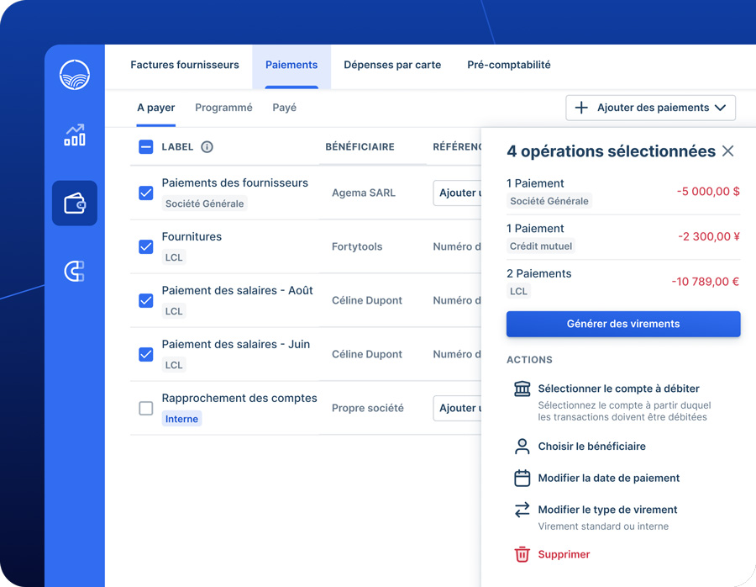The image size is (756, 587).
Task: Open the magnet icon in sidebar
Action: pos(75,271)
